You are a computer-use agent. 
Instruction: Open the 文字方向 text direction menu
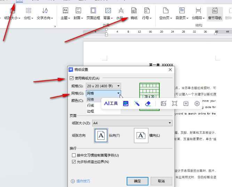pos(45,14)
